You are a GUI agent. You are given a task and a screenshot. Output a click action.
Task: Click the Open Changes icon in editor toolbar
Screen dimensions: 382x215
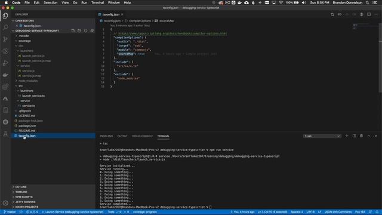(x=332, y=14)
